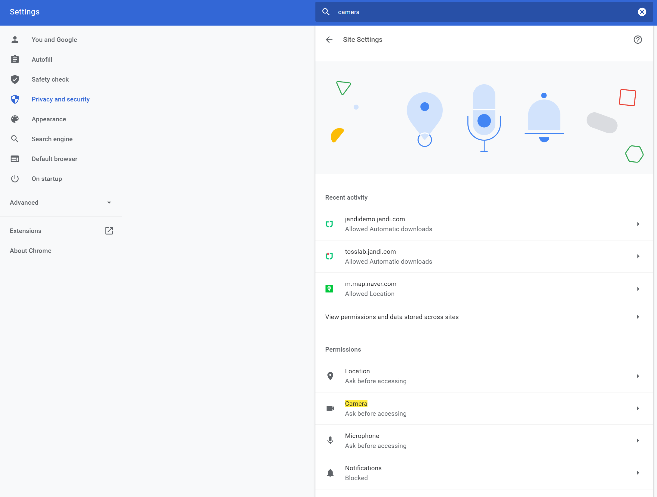The width and height of the screenshot is (657, 497).
Task: Click in the settings search field
Action: pyautogui.click(x=482, y=12)
